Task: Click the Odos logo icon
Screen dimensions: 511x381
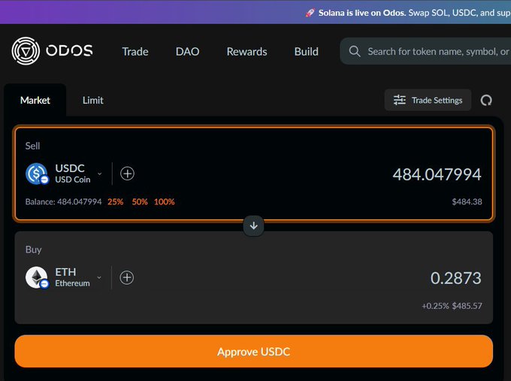Action: (26, 51)
